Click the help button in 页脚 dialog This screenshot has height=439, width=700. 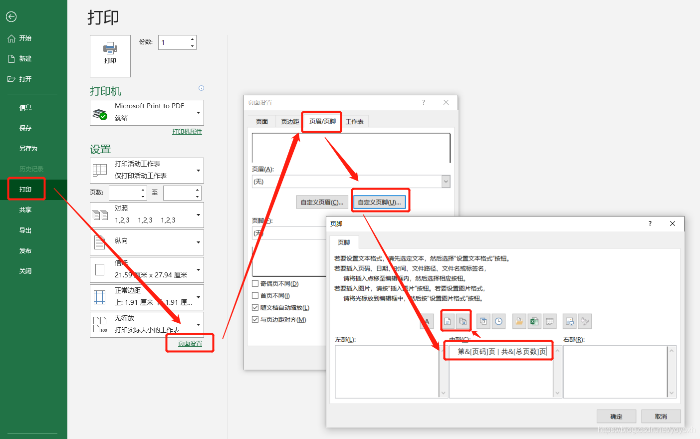point(650,223)
